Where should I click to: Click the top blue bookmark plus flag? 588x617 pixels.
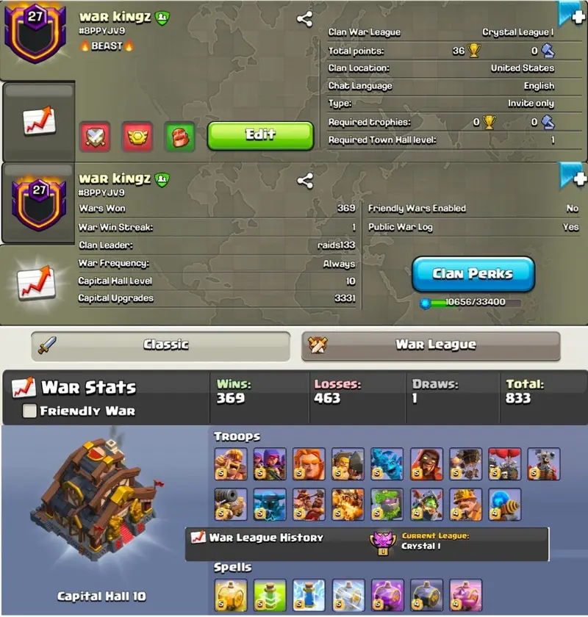pos(571,14)
